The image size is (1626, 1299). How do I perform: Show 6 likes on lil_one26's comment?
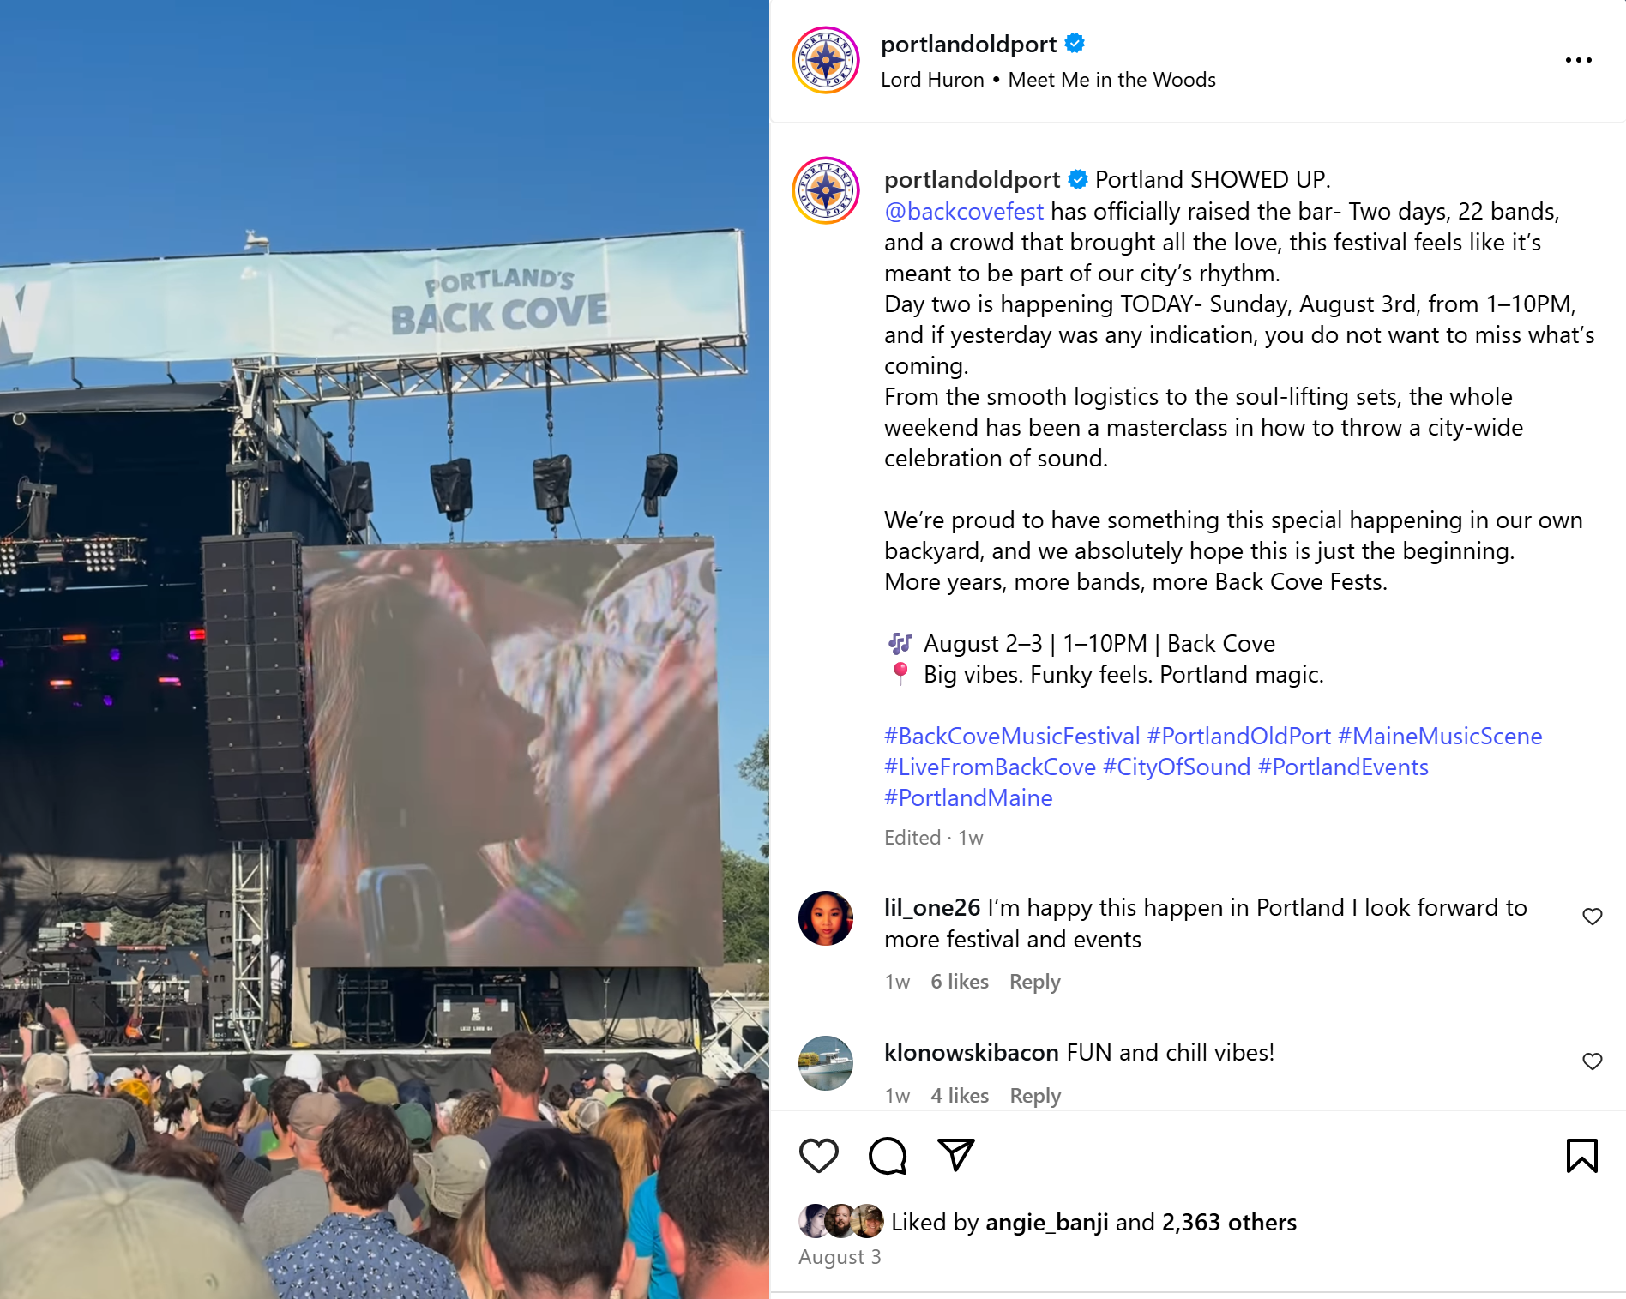point(960,982)
